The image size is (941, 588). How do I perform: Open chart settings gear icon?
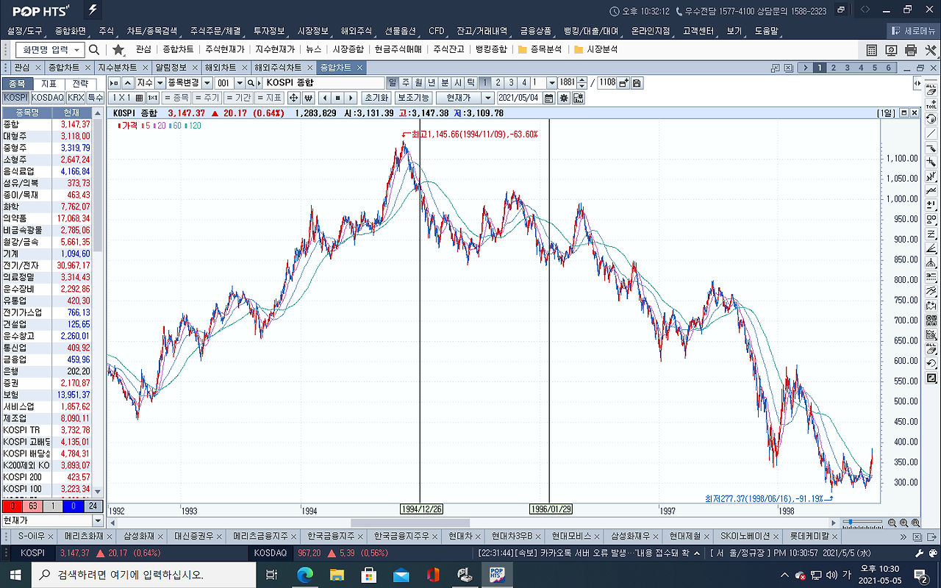pyautogui.click(x=564, y=98)
